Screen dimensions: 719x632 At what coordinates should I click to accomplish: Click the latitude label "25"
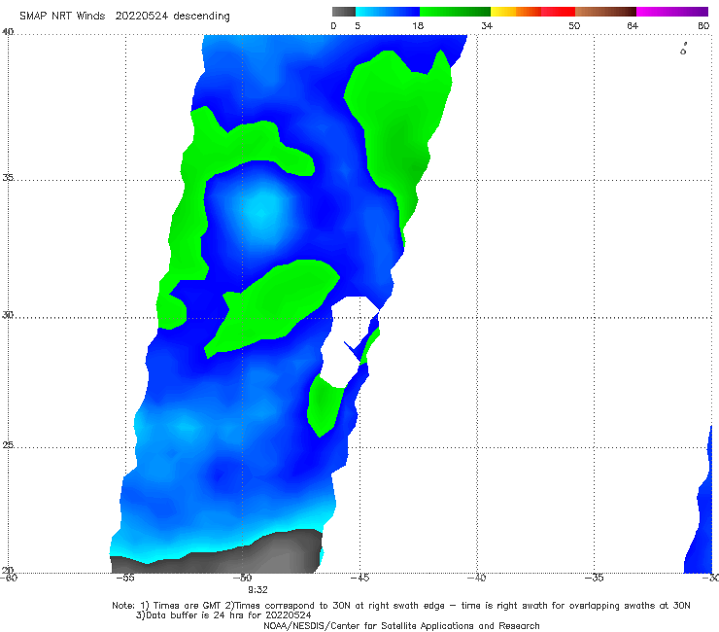(x=8, y=445)
